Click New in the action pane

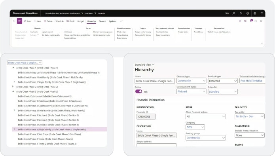point(37,21)
